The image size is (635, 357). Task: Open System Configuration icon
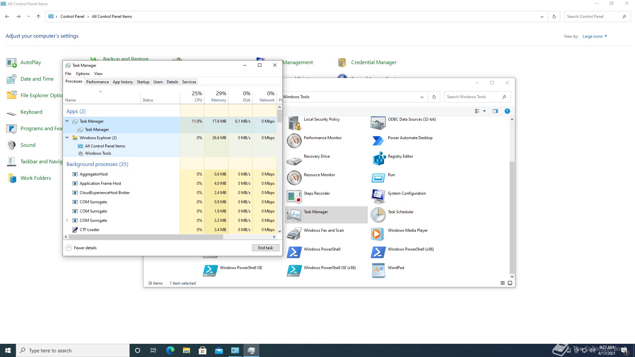click(x=378, y=197)
